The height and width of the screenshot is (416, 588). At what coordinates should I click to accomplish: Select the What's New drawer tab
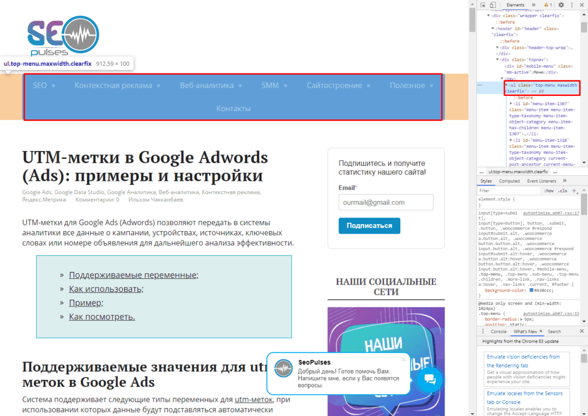pos(525,332)
